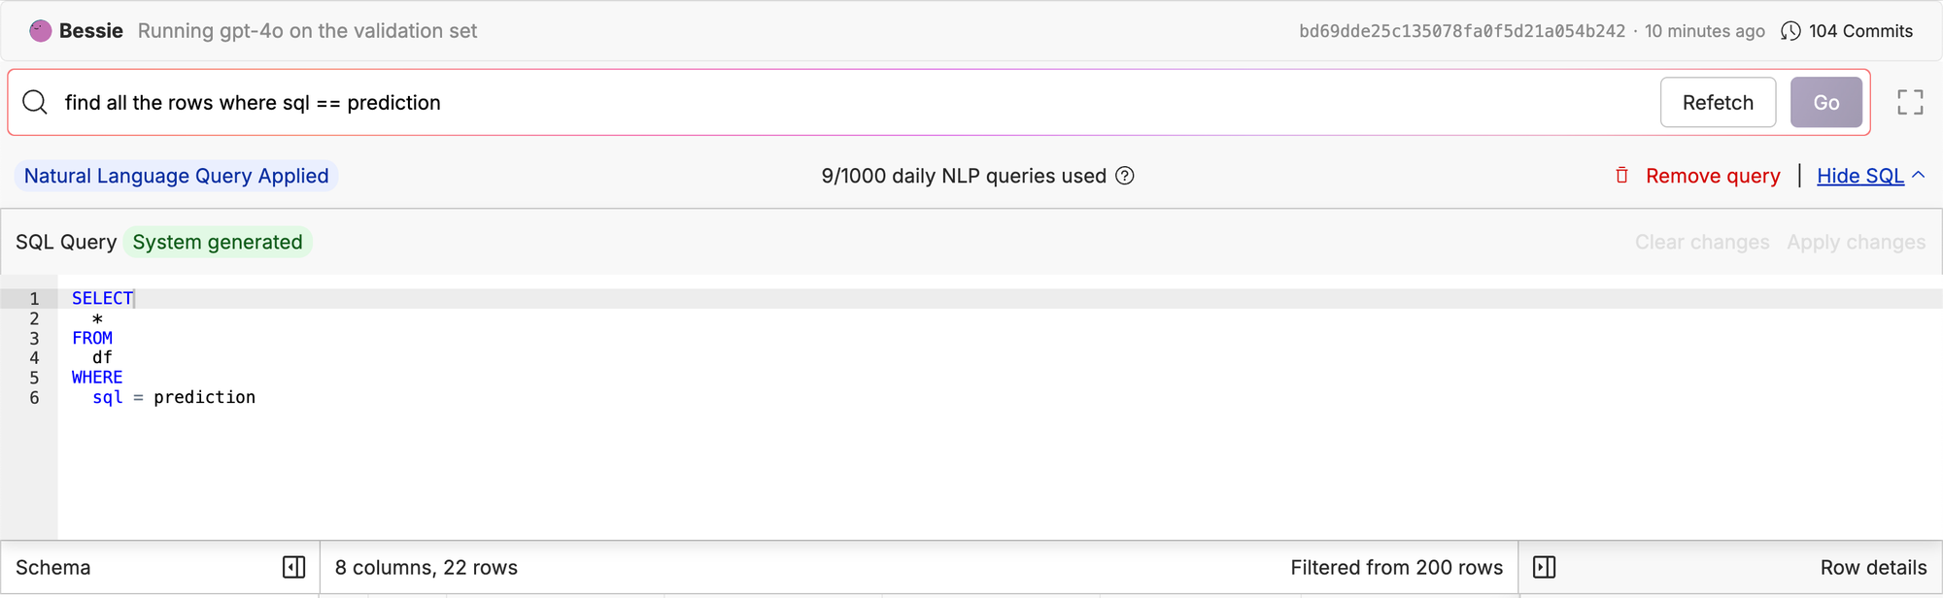Click the Hide SQL link
This screenshot has height=598, width=1943.
click(x=1860, y=176)
